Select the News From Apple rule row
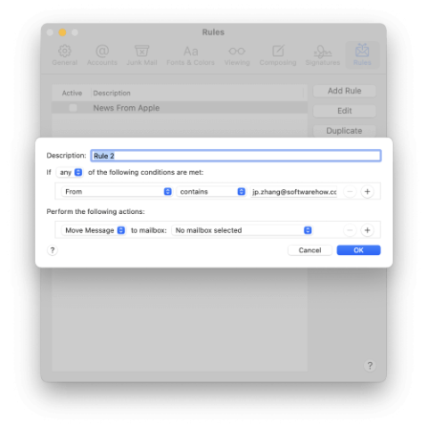The height and width of the screenshot is (428, 428). click(179, 108)
